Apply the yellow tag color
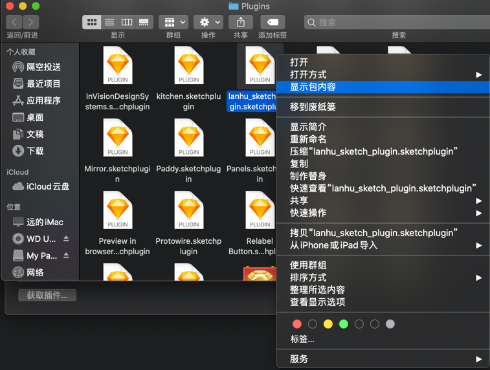 click(x=328, y=324)
